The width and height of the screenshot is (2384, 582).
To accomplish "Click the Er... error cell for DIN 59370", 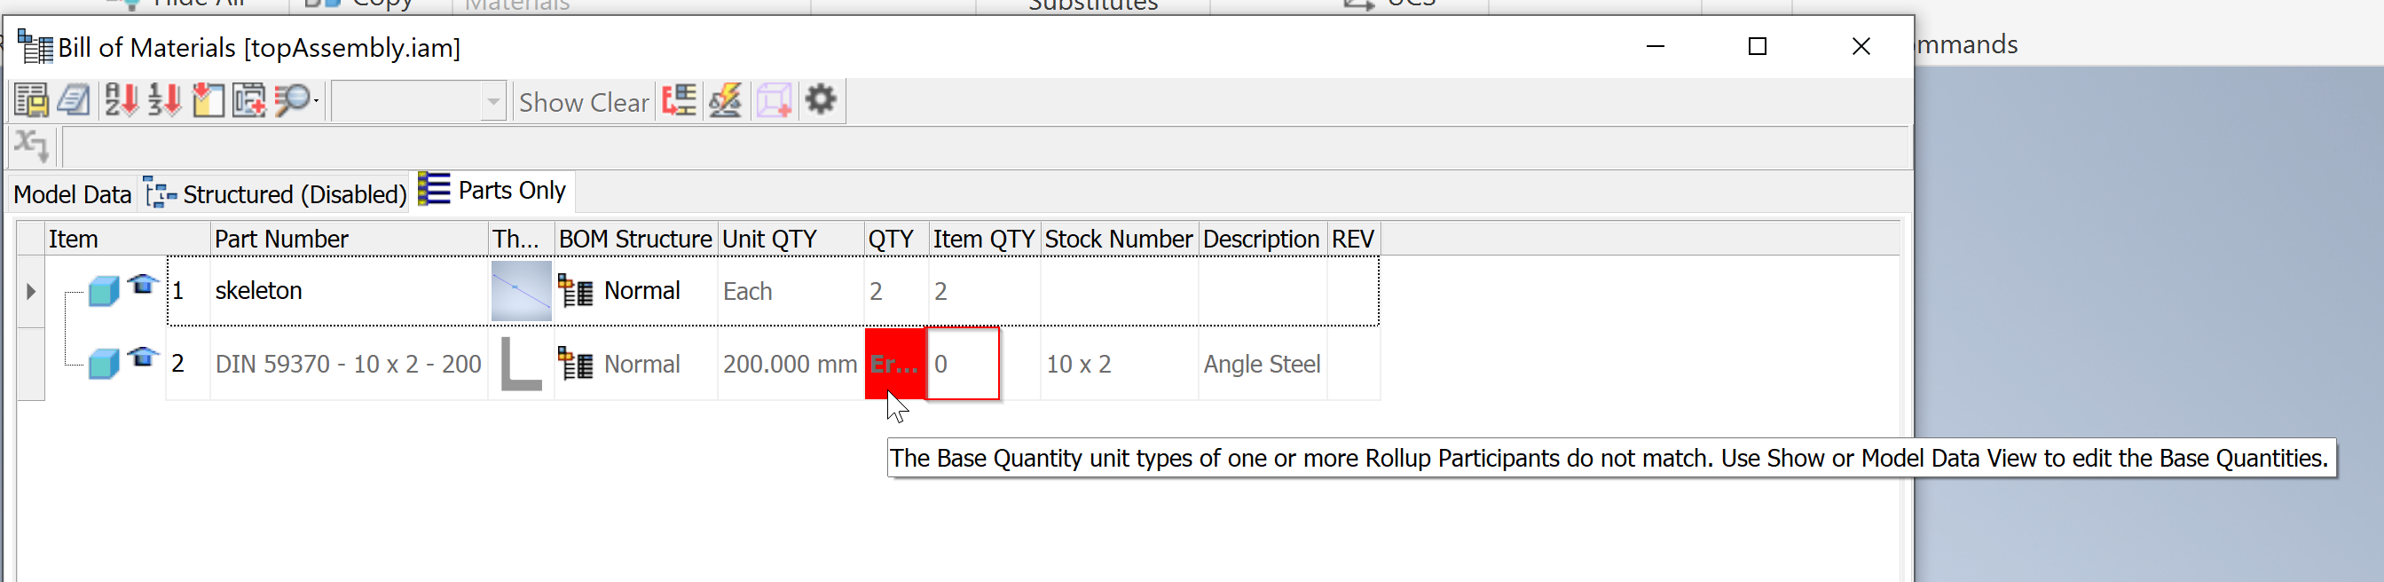I will click(894, 364).
